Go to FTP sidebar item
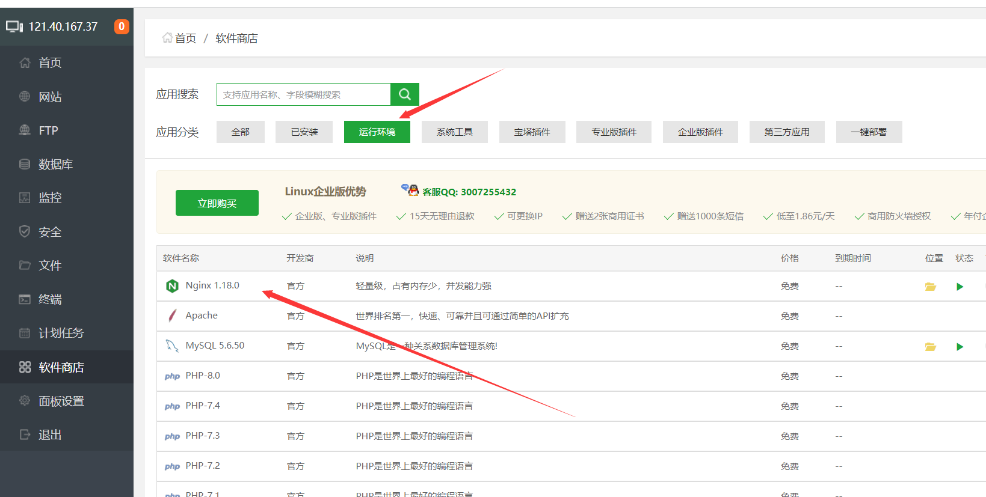Screen dimensions: 986x497 click(67, 130)
